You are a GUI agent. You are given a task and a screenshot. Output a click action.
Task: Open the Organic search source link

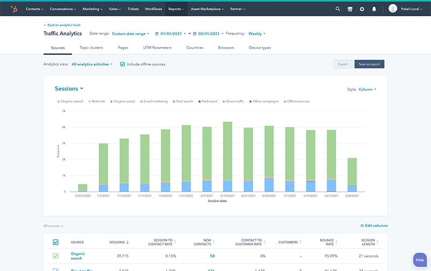[x=78, y=256]
